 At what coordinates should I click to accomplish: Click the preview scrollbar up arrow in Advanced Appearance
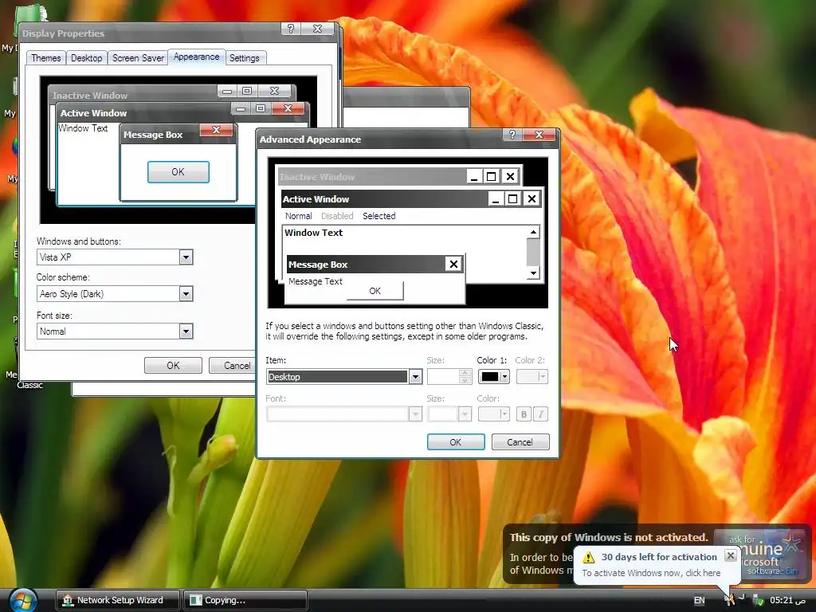[533, 232]
